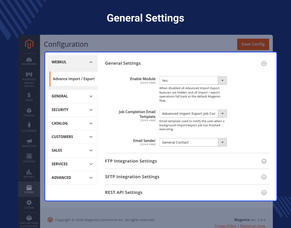
Task: Expand the SECURITY config tab
Action: (72, 110)
